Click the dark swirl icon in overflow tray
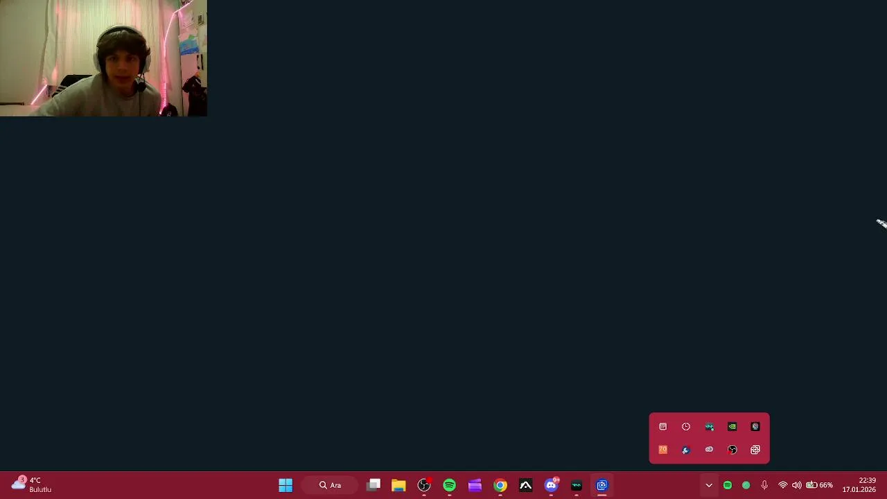Viewport: 887px width, 499px height. pyautogui.click(x=755, y=427)
